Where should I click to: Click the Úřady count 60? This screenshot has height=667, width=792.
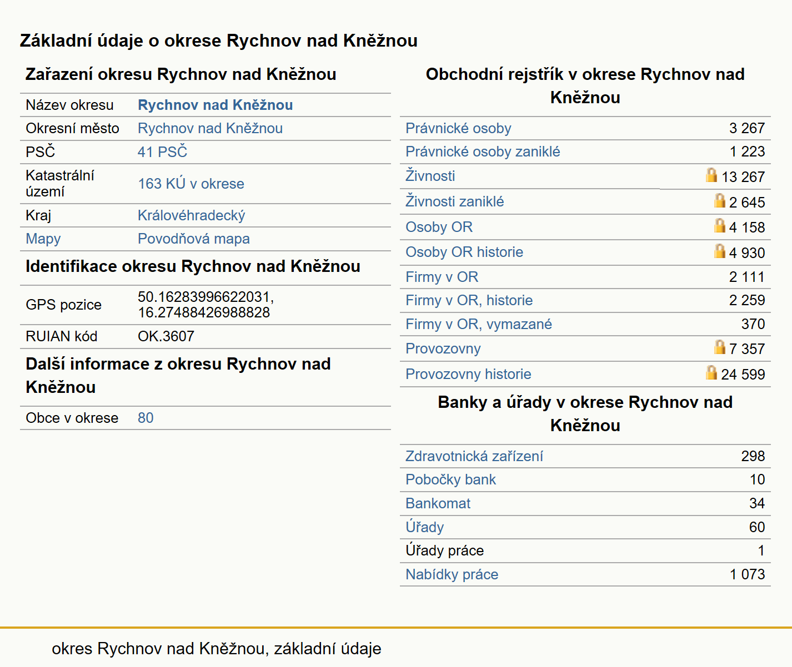point(757,527)
